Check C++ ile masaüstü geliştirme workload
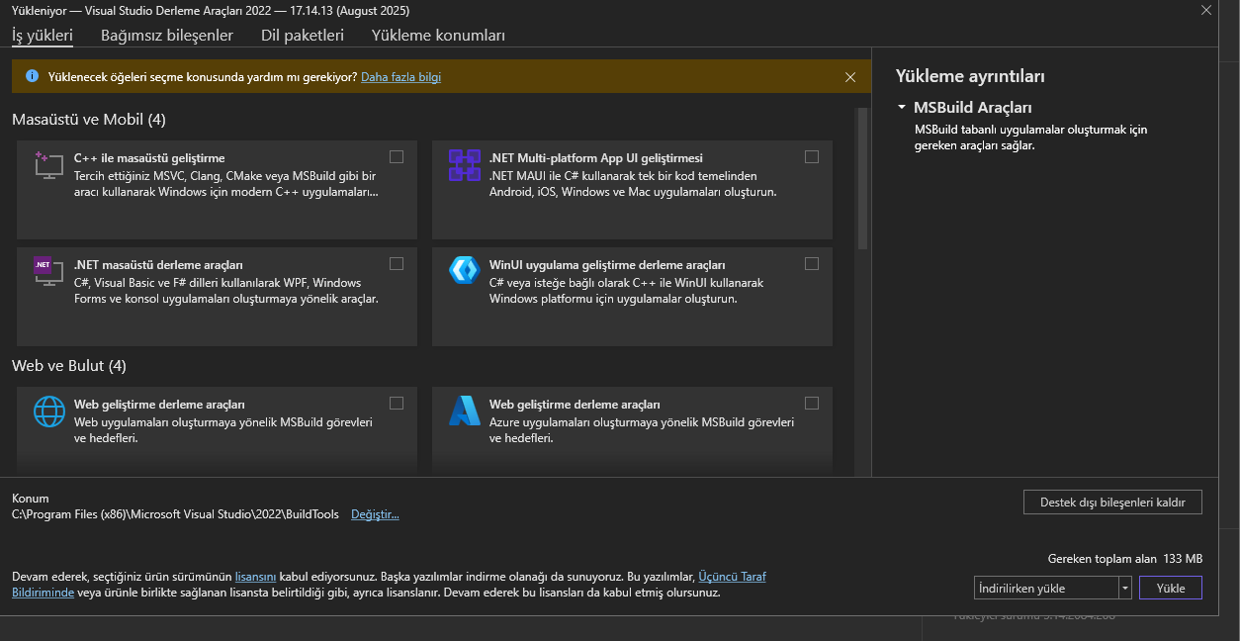1240x641 pixels. [x=397, y=156]
